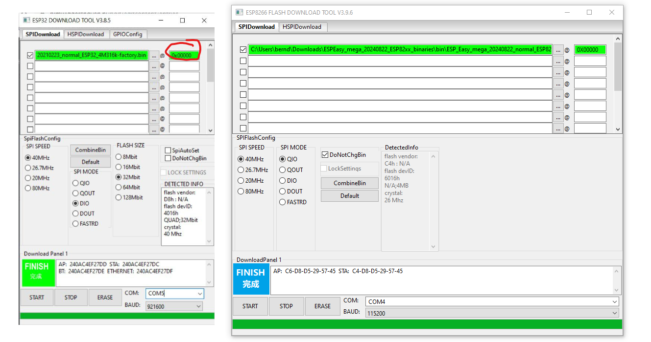Pick 20MHz SPI speed in ESP32 window
Viewport: 651px width, 342px height.
(28, 178)
